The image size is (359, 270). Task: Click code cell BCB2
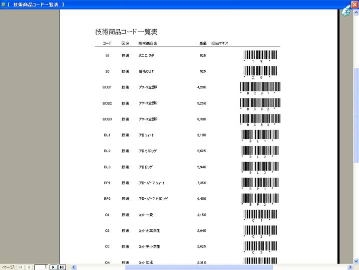(x=107, y=103)
